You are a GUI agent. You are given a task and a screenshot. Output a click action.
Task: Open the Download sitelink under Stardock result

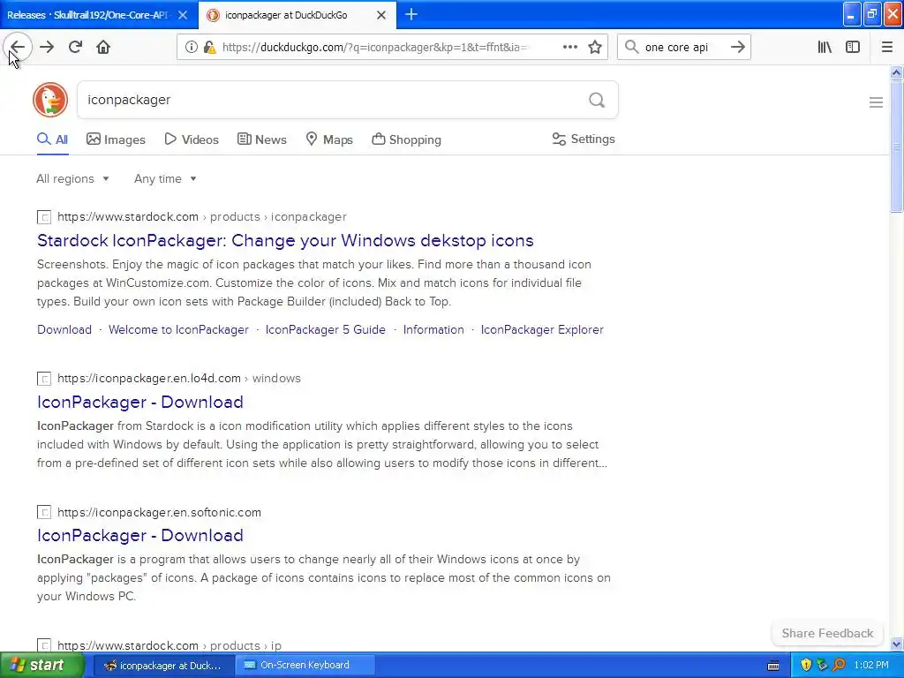(x=64, y=330)
